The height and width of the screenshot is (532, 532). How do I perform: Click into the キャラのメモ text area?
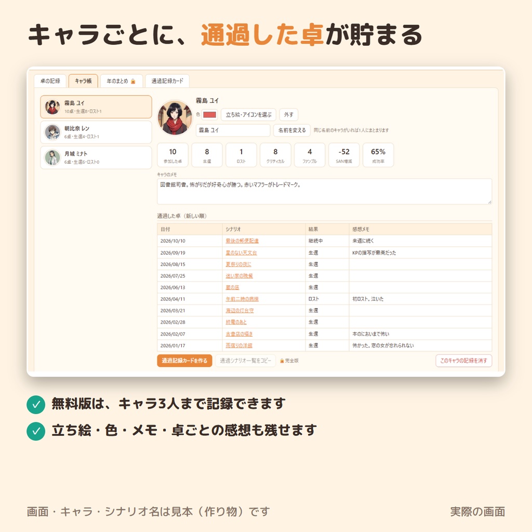(324, 191)
